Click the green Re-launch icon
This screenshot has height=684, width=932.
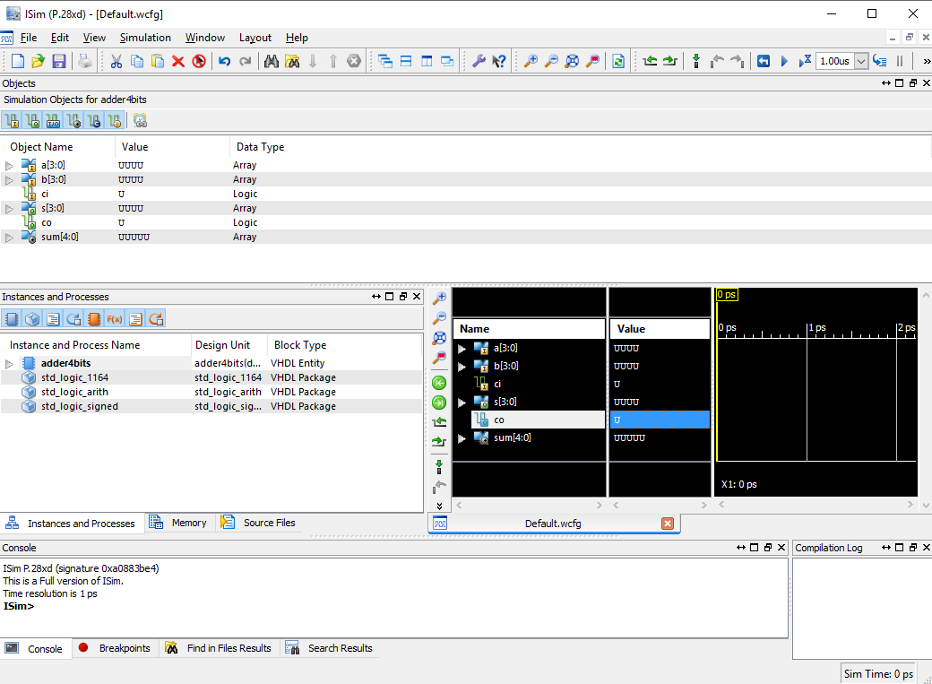pyautogui.click(x=618, y=61)
